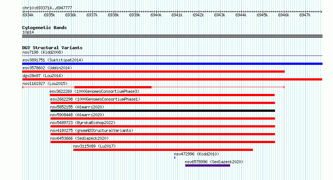Image resolution: width=333 pixels, height=180 pixels.
Task: Select the purple nsv6578996 variant bar
Action: [208, 165]
